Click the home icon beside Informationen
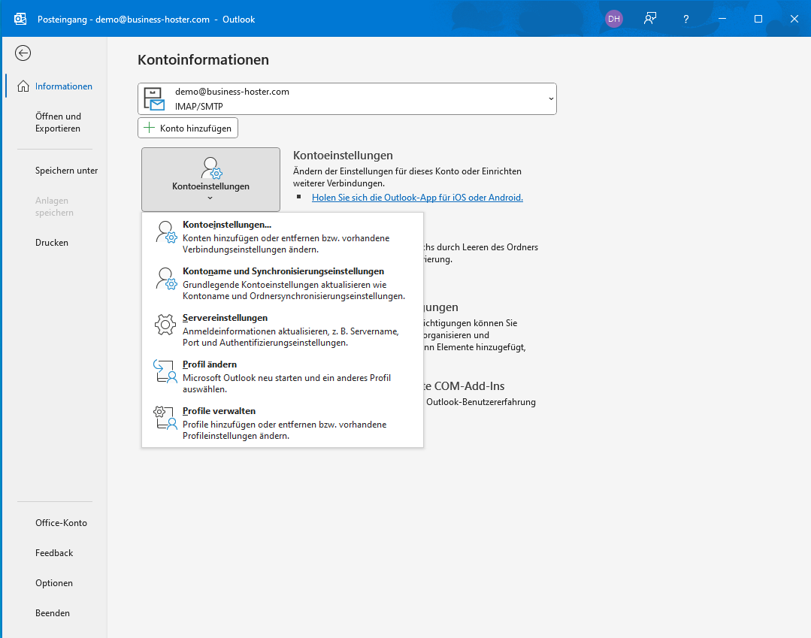Viewport: 811px width, 638px height. tap(23, 86)
